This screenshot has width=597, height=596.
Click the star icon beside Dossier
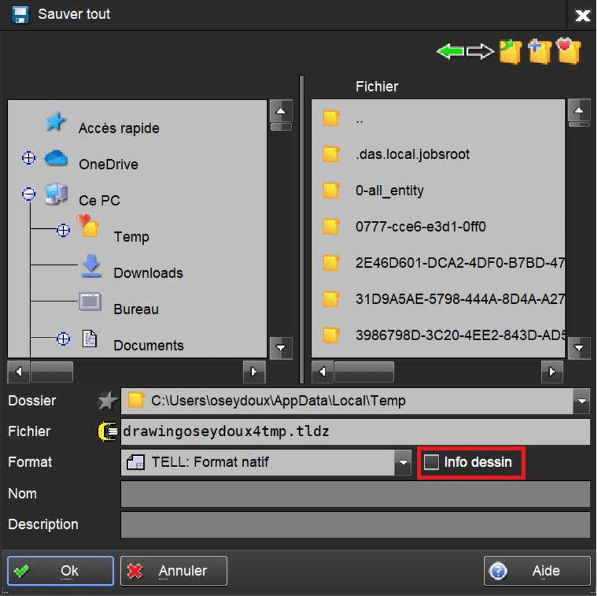click(x=107, y=401)
